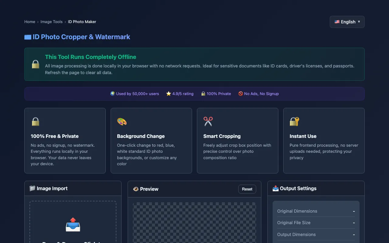Click the '100% Private' stat text
389x243 pixels.
point(219,94)
